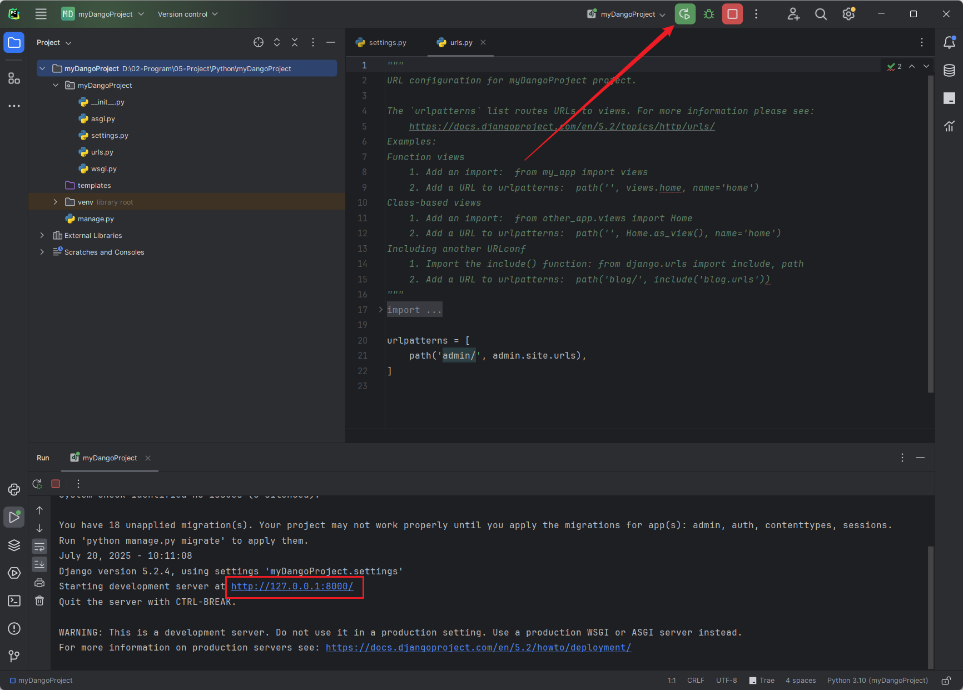Open the Problems tool window
This screenshot has width=963, height=690.
click(x=14, y=629)
